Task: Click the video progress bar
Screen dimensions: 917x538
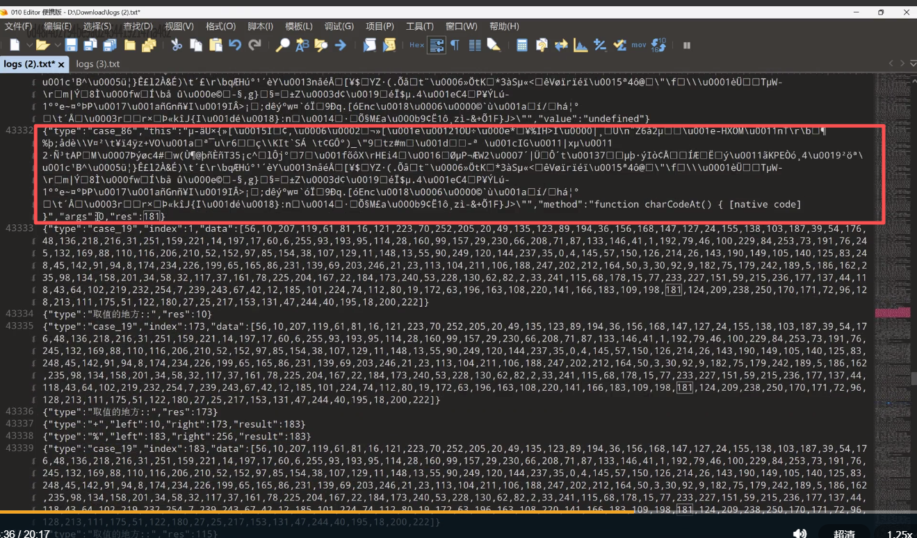Action: click(458, 513)
